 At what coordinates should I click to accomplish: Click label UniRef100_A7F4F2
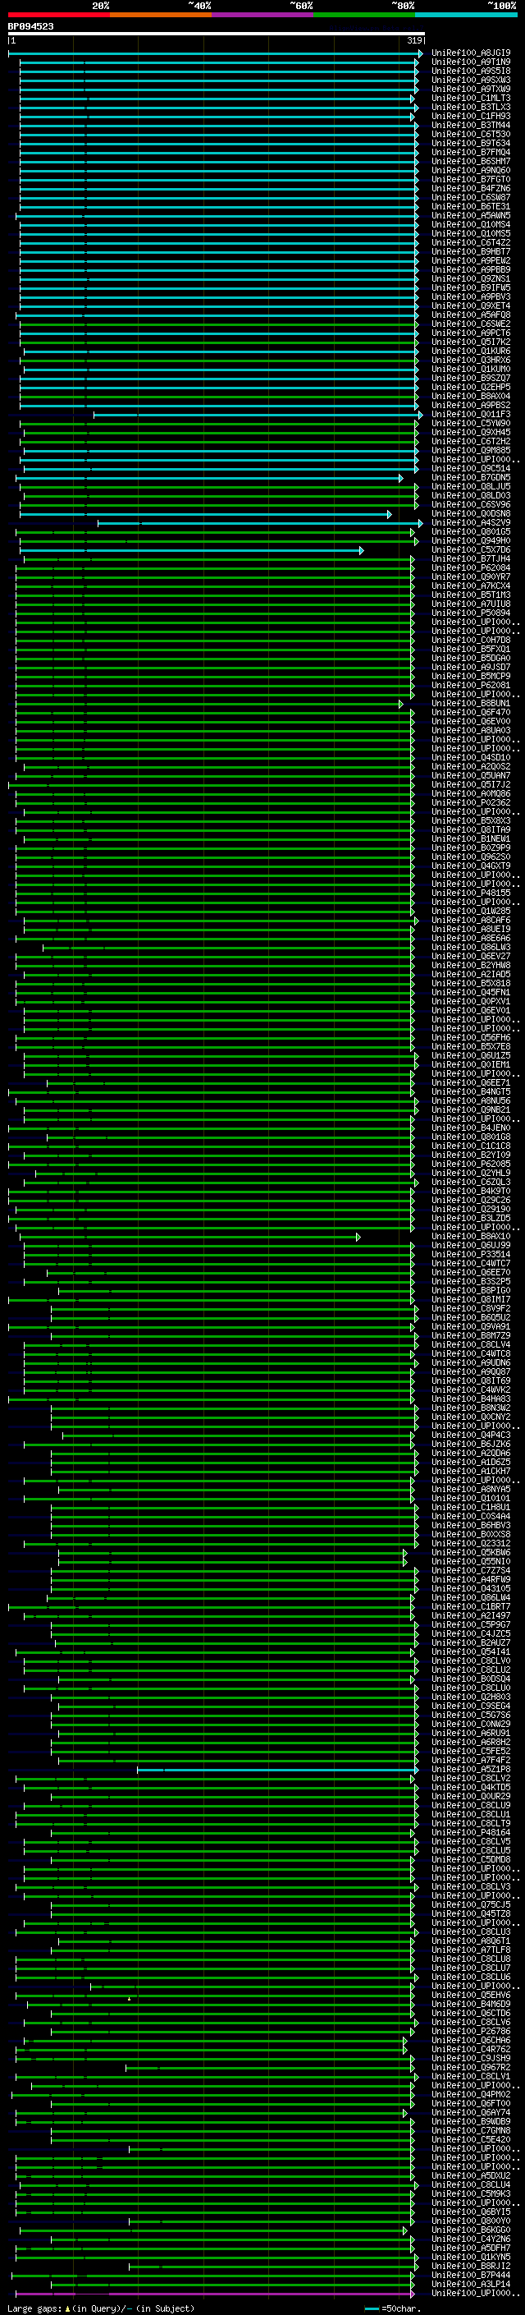coord(471,1760)
